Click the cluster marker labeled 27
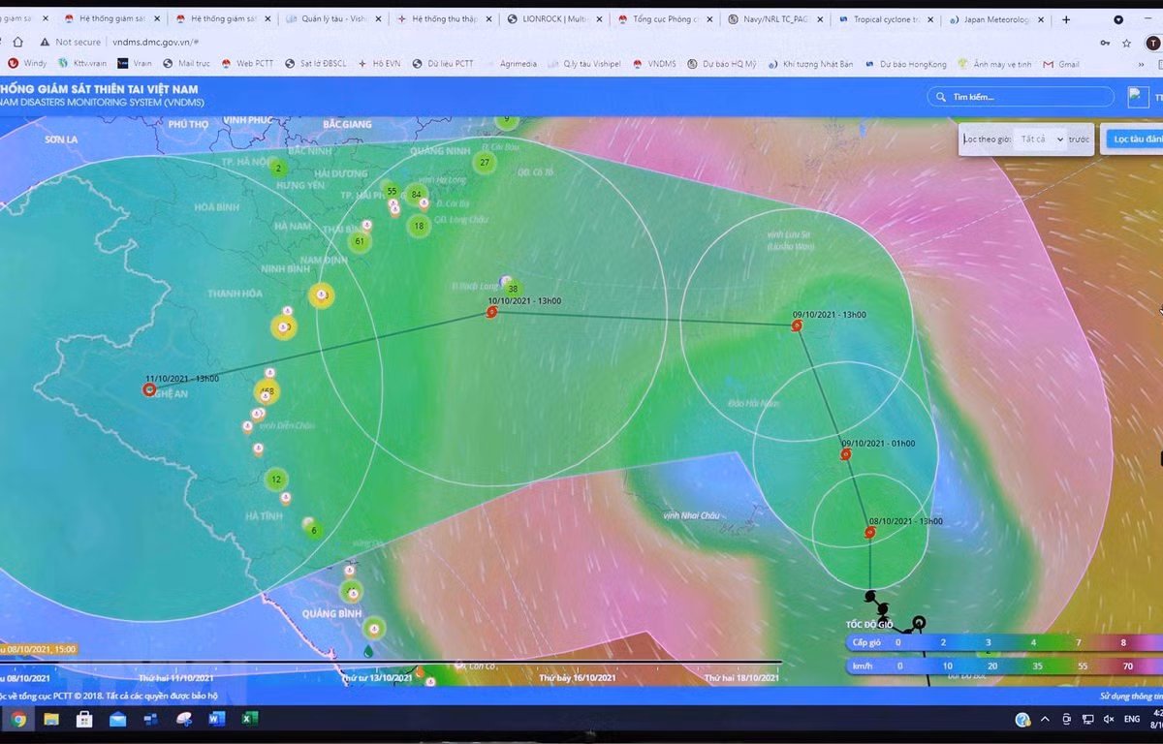 [x=485, y=163]
